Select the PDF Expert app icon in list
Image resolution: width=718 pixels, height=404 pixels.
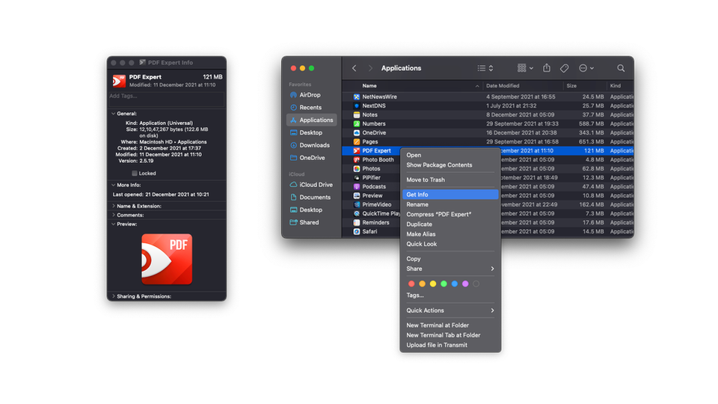point(357,150)
